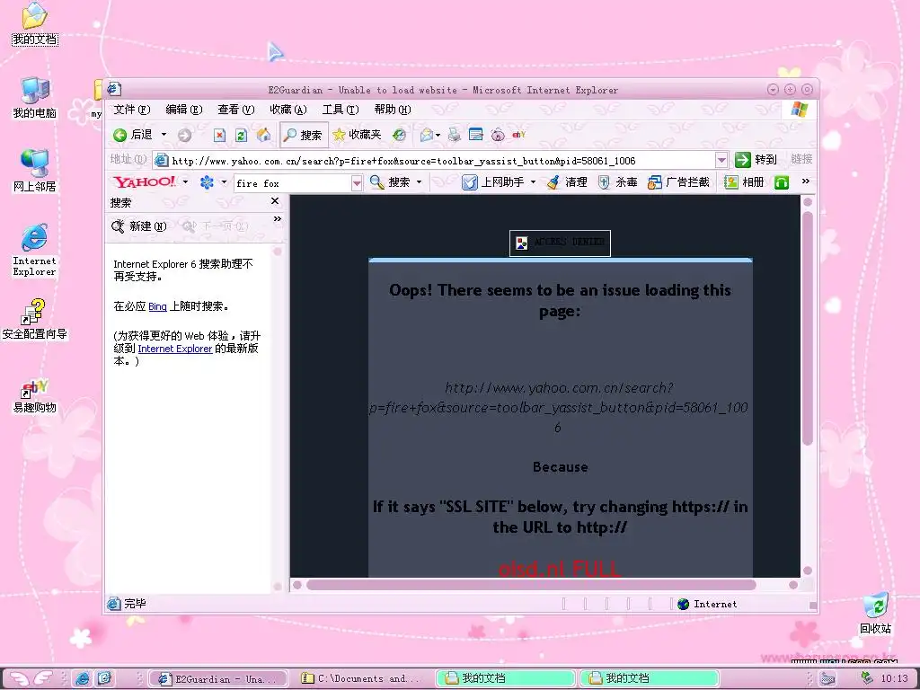
Task: Click the Internet zone status bar entry
Action: point(707,605)
